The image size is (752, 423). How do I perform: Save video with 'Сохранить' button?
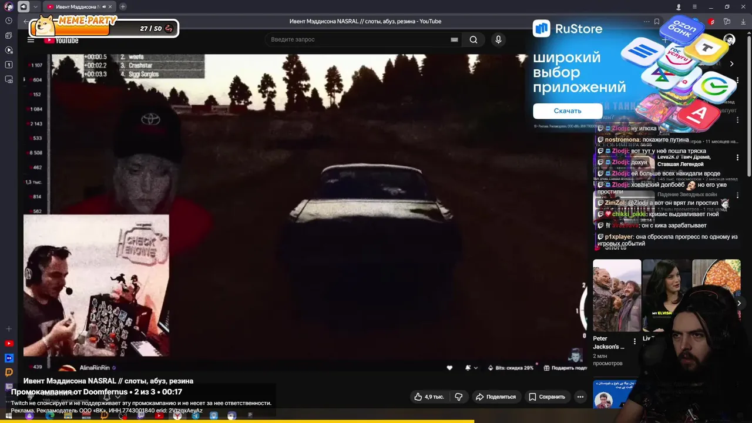pos(547,397)
